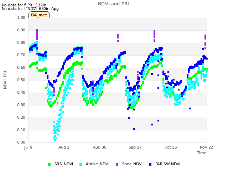Click the 0.90 y-axis tick label
Viewport: 228px width, 171px height.
(x=21, y=30)
